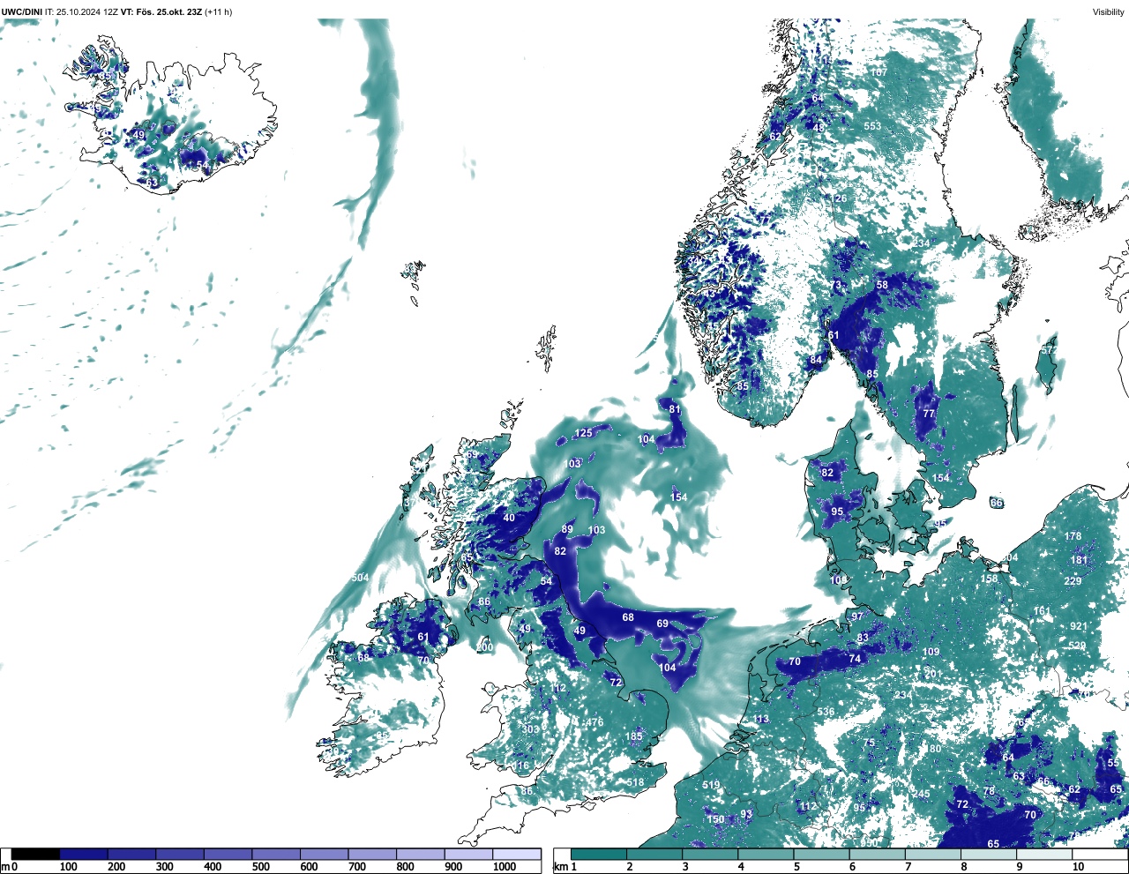
Task: Click the '78' value over the Czech region
Action: click(x=990, y=791)
